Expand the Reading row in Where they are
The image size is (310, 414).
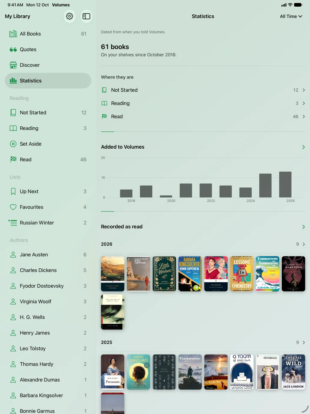203,103
